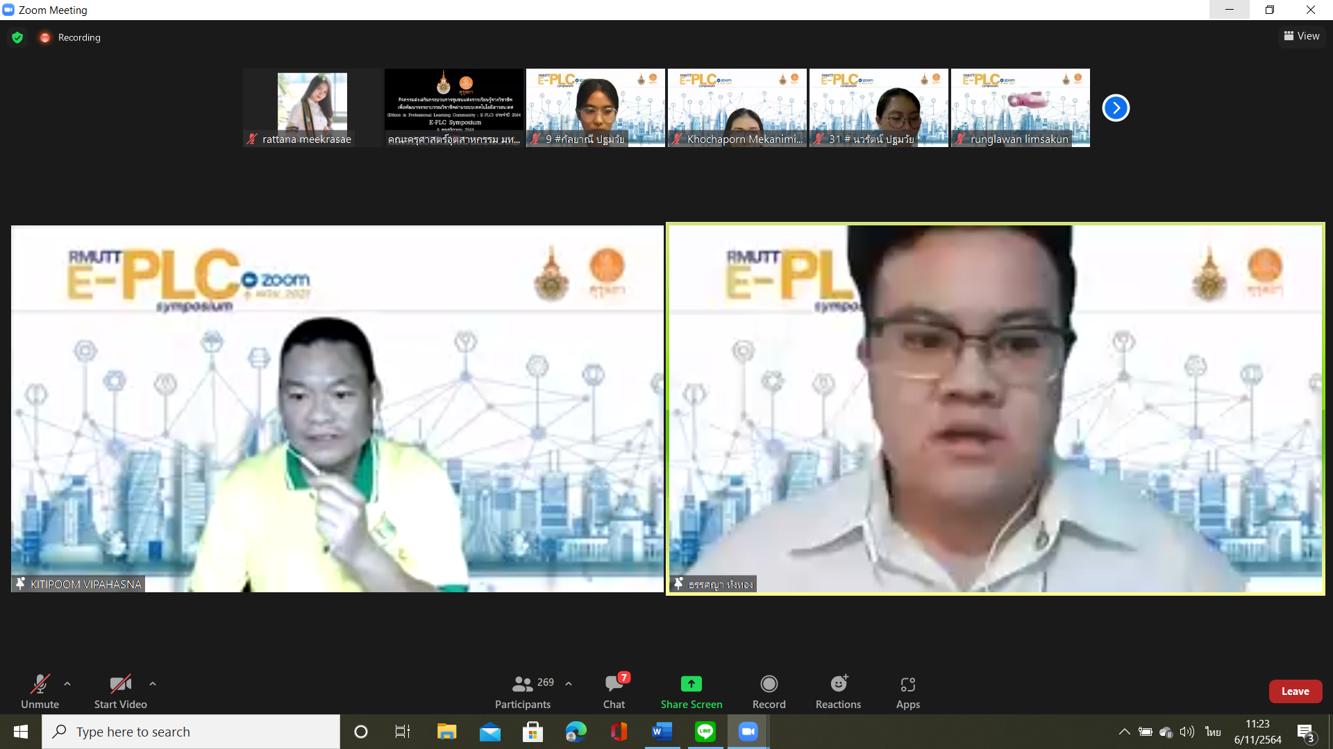Click the green encryption shield icon
This screenshot has width=1333, height=749.
click(x=17, y=37)
